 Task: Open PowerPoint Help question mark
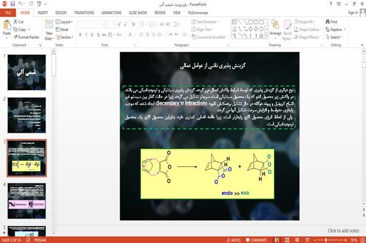click(331, 4)
